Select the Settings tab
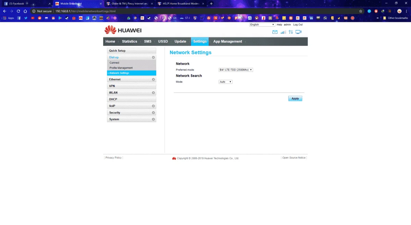 click(200, 41)
